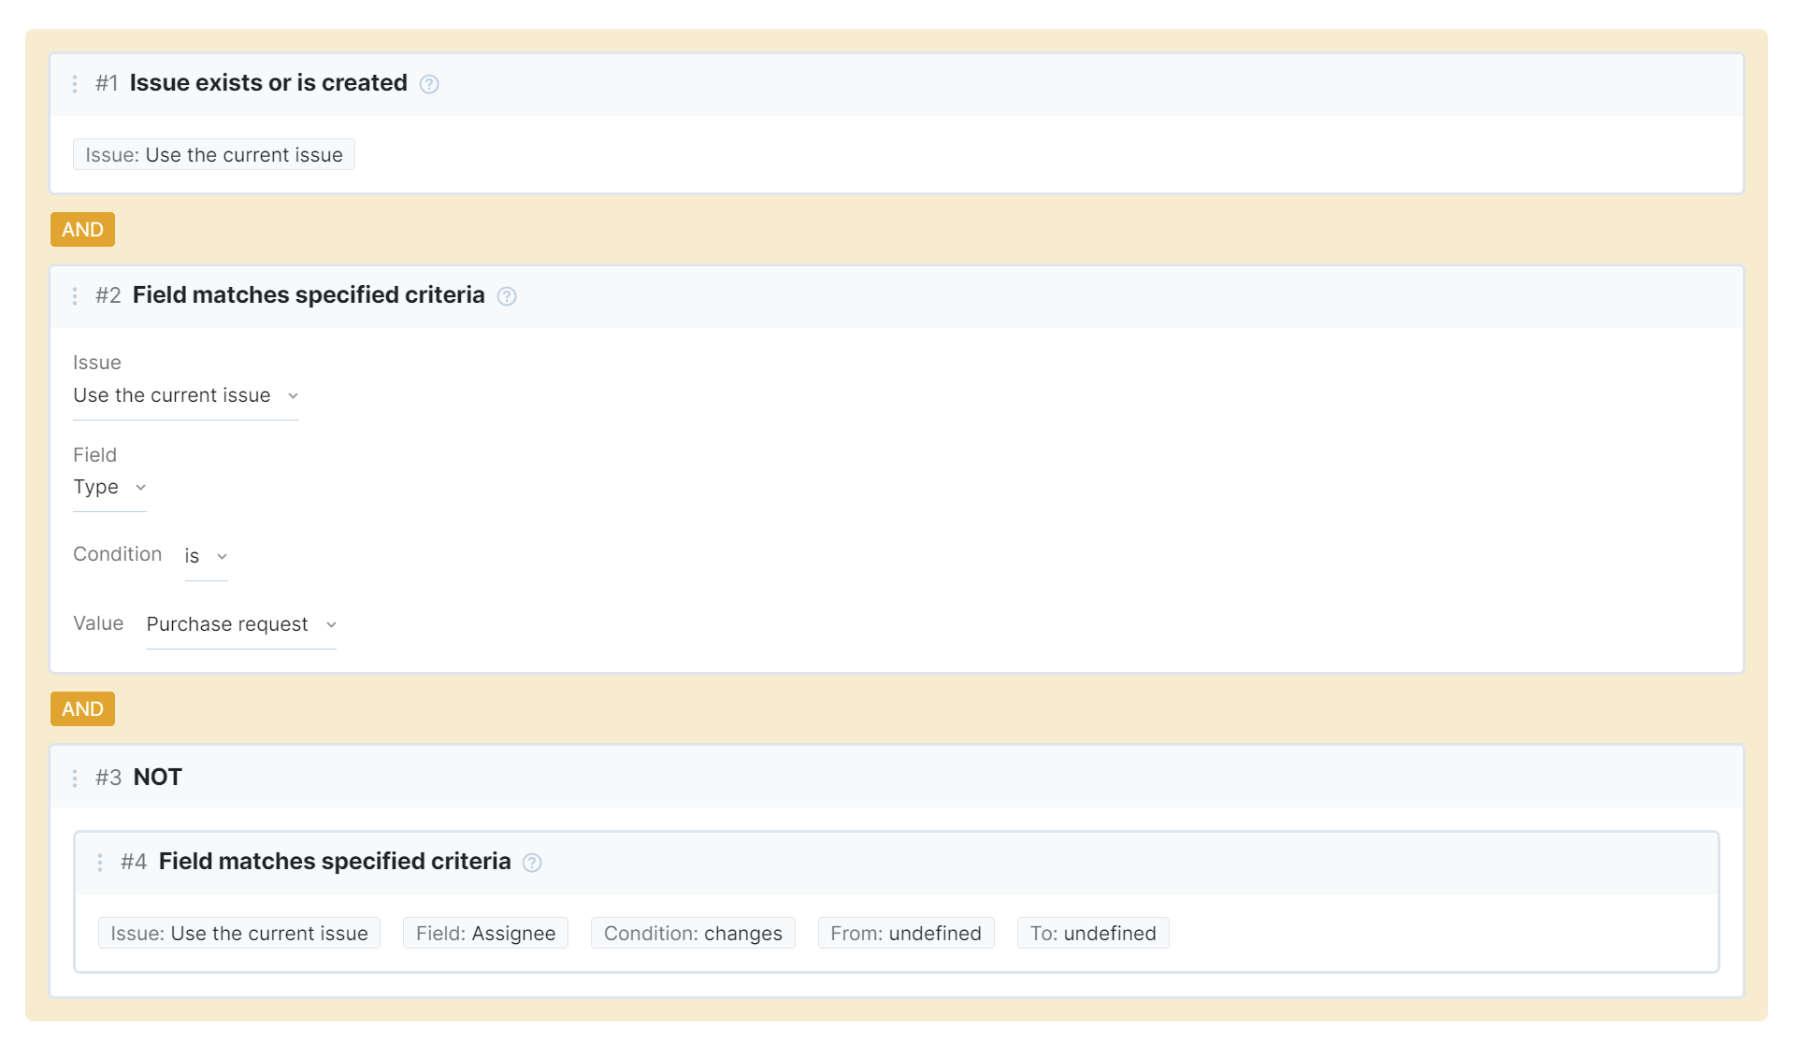Click help icon next to rule #4 title

tap(532, 863)
